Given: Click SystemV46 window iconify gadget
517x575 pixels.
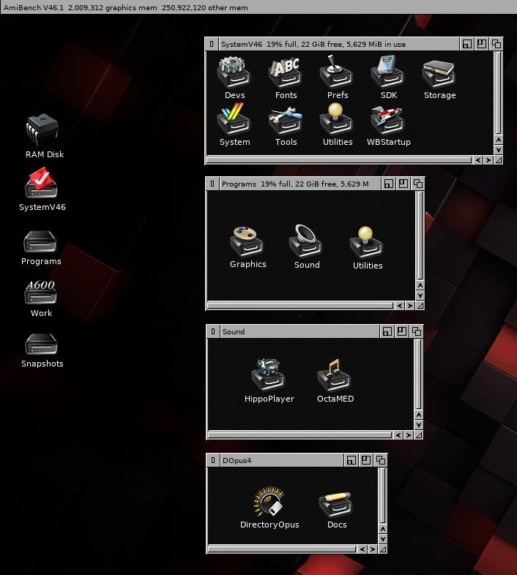Looking at the screenshot, I should pos(466,44).
